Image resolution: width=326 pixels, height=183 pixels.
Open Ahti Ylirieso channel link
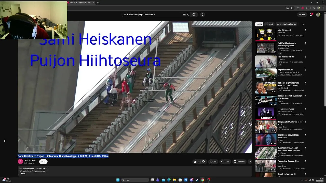pos(30,160)
